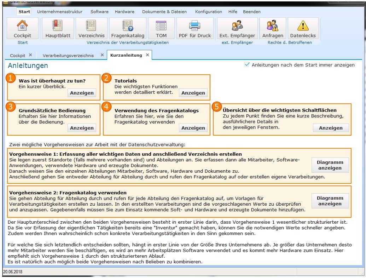The width and height of the screenshot is (366, 280).
Task: Click Anzeigen for Grundsätzliche Bedienung
Action: [82, 128]
